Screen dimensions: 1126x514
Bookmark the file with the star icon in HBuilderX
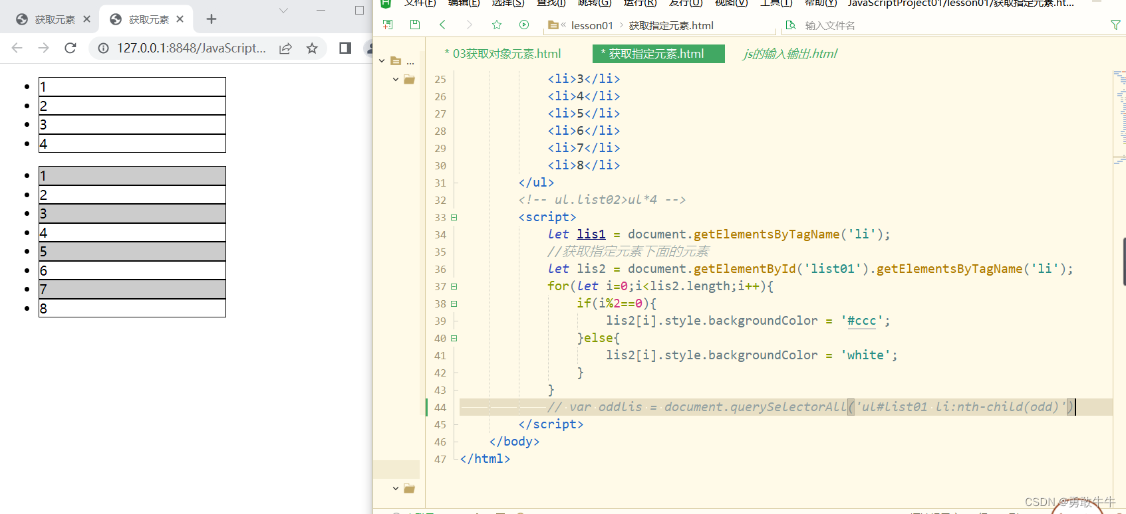tap(497, 25)
